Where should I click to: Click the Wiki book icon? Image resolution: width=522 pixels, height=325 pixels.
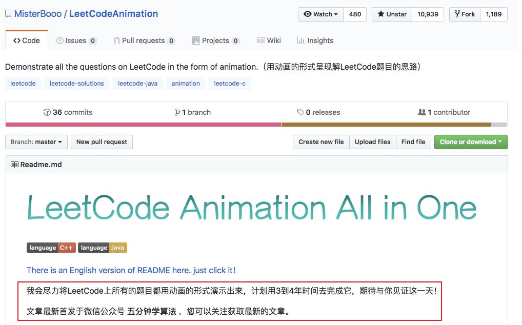click(x=261, y=40)
